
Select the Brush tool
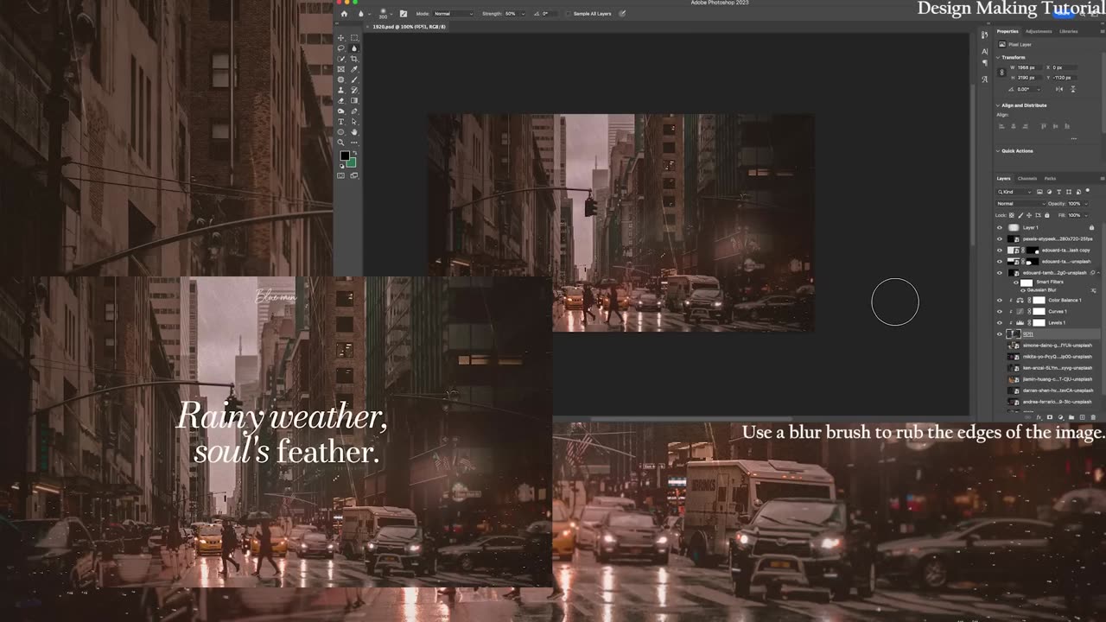tap(354, 79)
